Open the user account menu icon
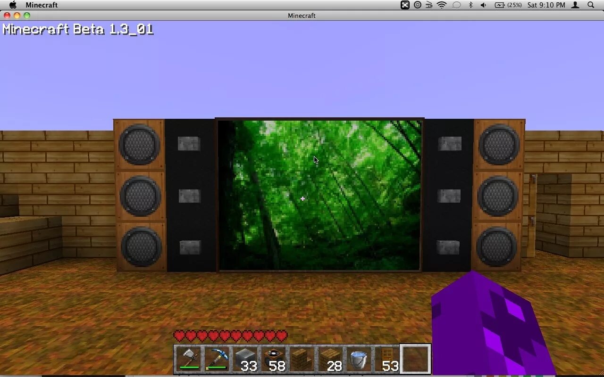The width and height of the screenshot is (604, 377). click(575, 5)
